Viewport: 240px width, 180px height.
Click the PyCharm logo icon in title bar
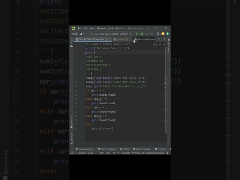[73, 28]
